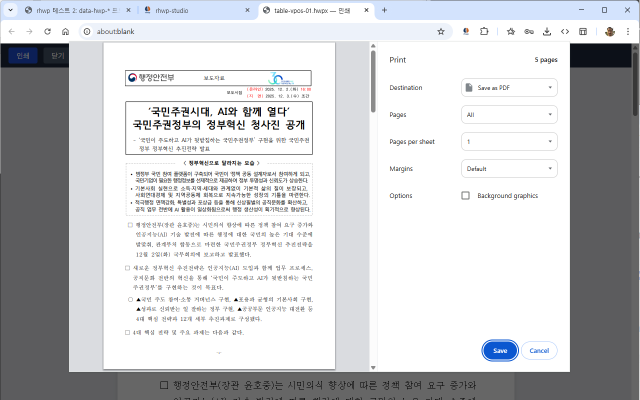
Task: View site information for about:blank
Action: tap(87, 31)
